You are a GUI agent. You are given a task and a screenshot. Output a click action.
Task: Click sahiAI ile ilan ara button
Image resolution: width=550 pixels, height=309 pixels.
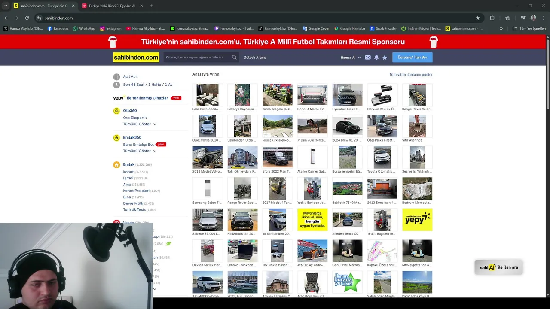(x=499, y=267)
